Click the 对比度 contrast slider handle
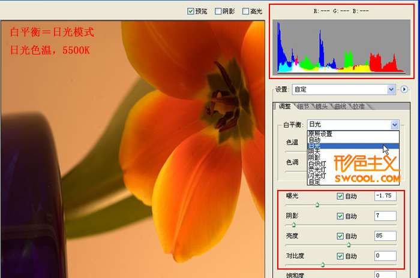Viewport: 420px width, 278px height. pyautogui.click(x=323, y=264)
